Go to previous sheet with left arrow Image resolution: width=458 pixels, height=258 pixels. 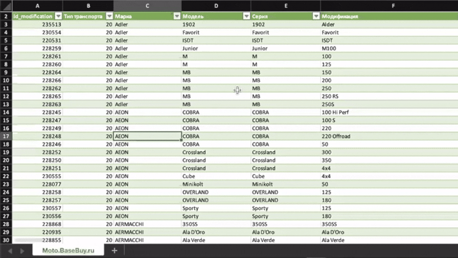pyautogui.click(x=10, y=251)
